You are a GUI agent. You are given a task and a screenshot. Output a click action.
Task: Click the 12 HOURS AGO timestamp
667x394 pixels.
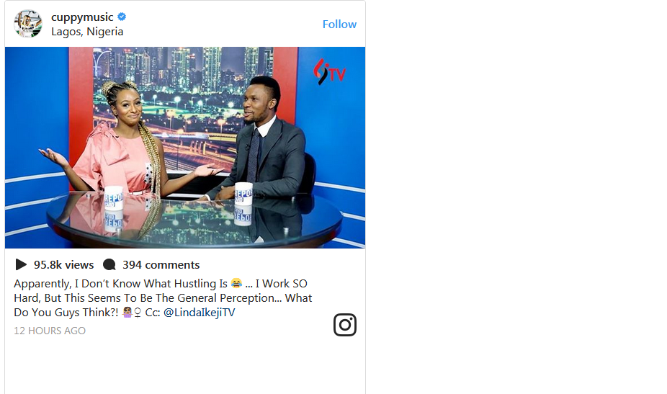[x=50, y=331]
